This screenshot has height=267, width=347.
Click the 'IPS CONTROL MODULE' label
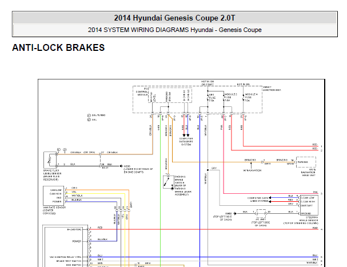click(142, 91)
